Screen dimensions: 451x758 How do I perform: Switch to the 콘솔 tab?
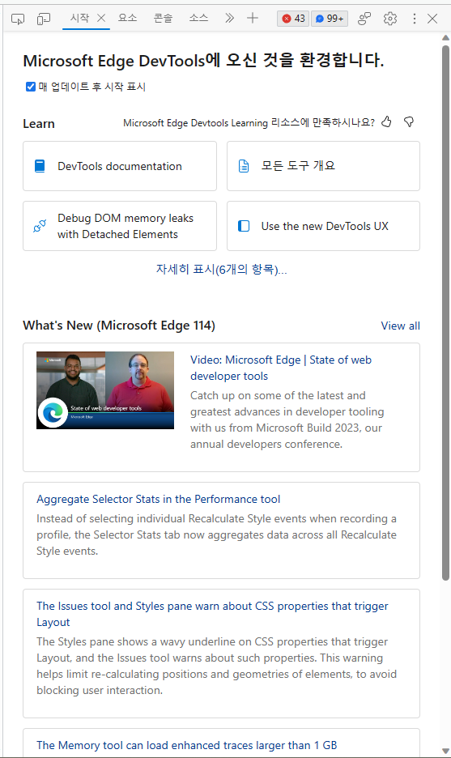tap(163, 19)
